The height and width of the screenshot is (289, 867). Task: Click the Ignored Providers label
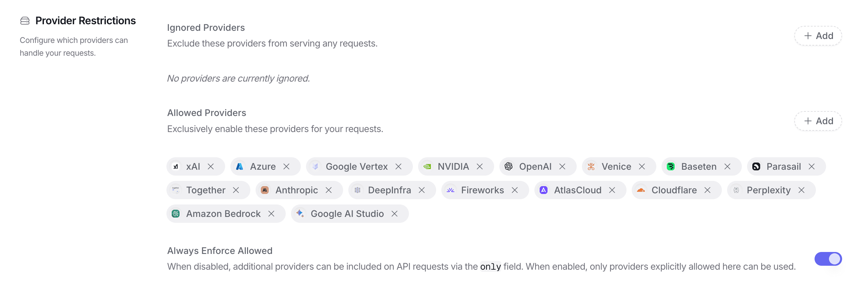pyautogui.click(x=206, y=28)
